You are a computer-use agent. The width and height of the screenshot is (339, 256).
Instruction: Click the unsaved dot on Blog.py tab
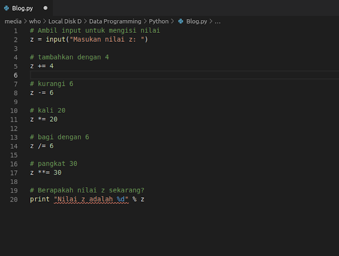46,8
